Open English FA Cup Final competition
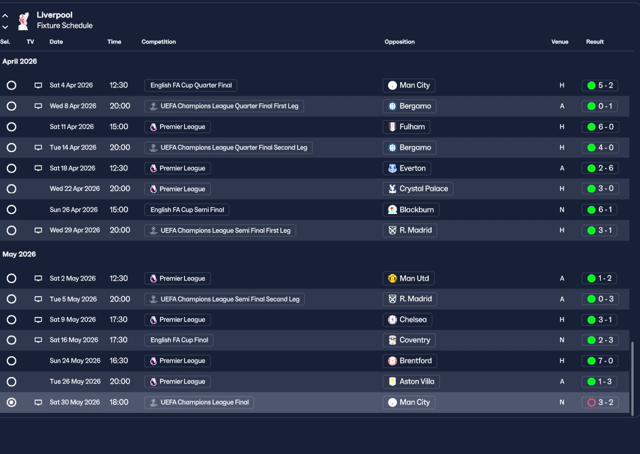The image size is (640, 454). [179, 340]
